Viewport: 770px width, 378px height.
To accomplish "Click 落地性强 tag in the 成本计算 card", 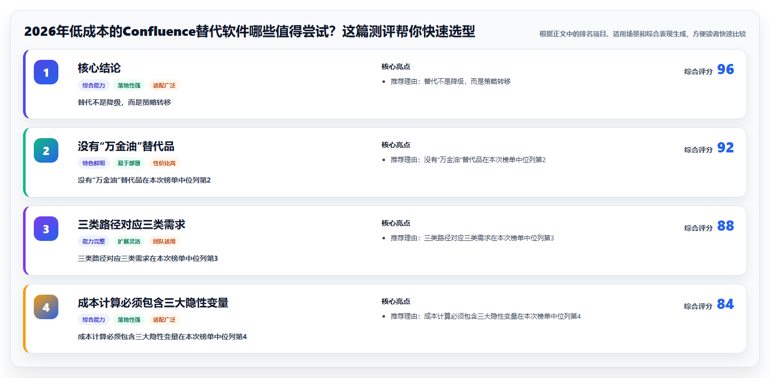I will pos(129,320).
